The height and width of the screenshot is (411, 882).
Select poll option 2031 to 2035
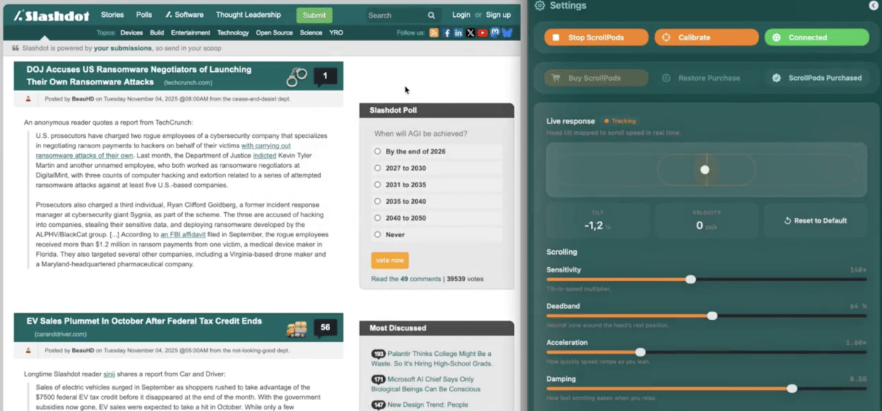click(x=377, y=185)
